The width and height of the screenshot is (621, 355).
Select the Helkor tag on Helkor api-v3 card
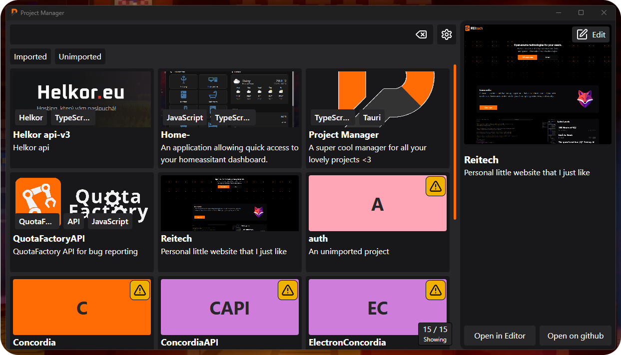tap(30, 117)
